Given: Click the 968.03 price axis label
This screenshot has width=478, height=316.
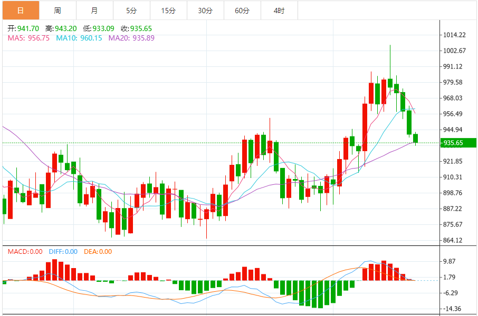Looking at the screenshot, I should (x=453, y=98).
